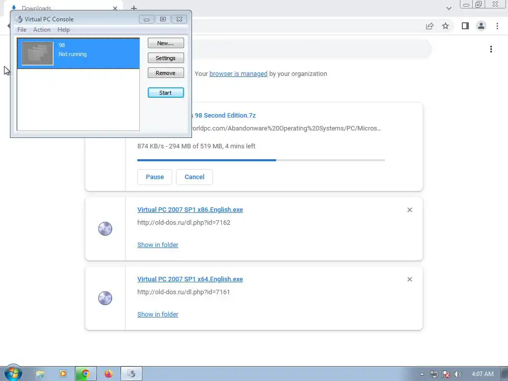Dismiss the x86 installer download entry
The height and width of the screenshot is (381, 508).
pyautogui.click(x=409, y=210)
